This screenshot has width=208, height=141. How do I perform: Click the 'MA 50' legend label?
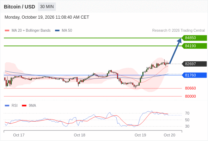click(x=67, y=31)
